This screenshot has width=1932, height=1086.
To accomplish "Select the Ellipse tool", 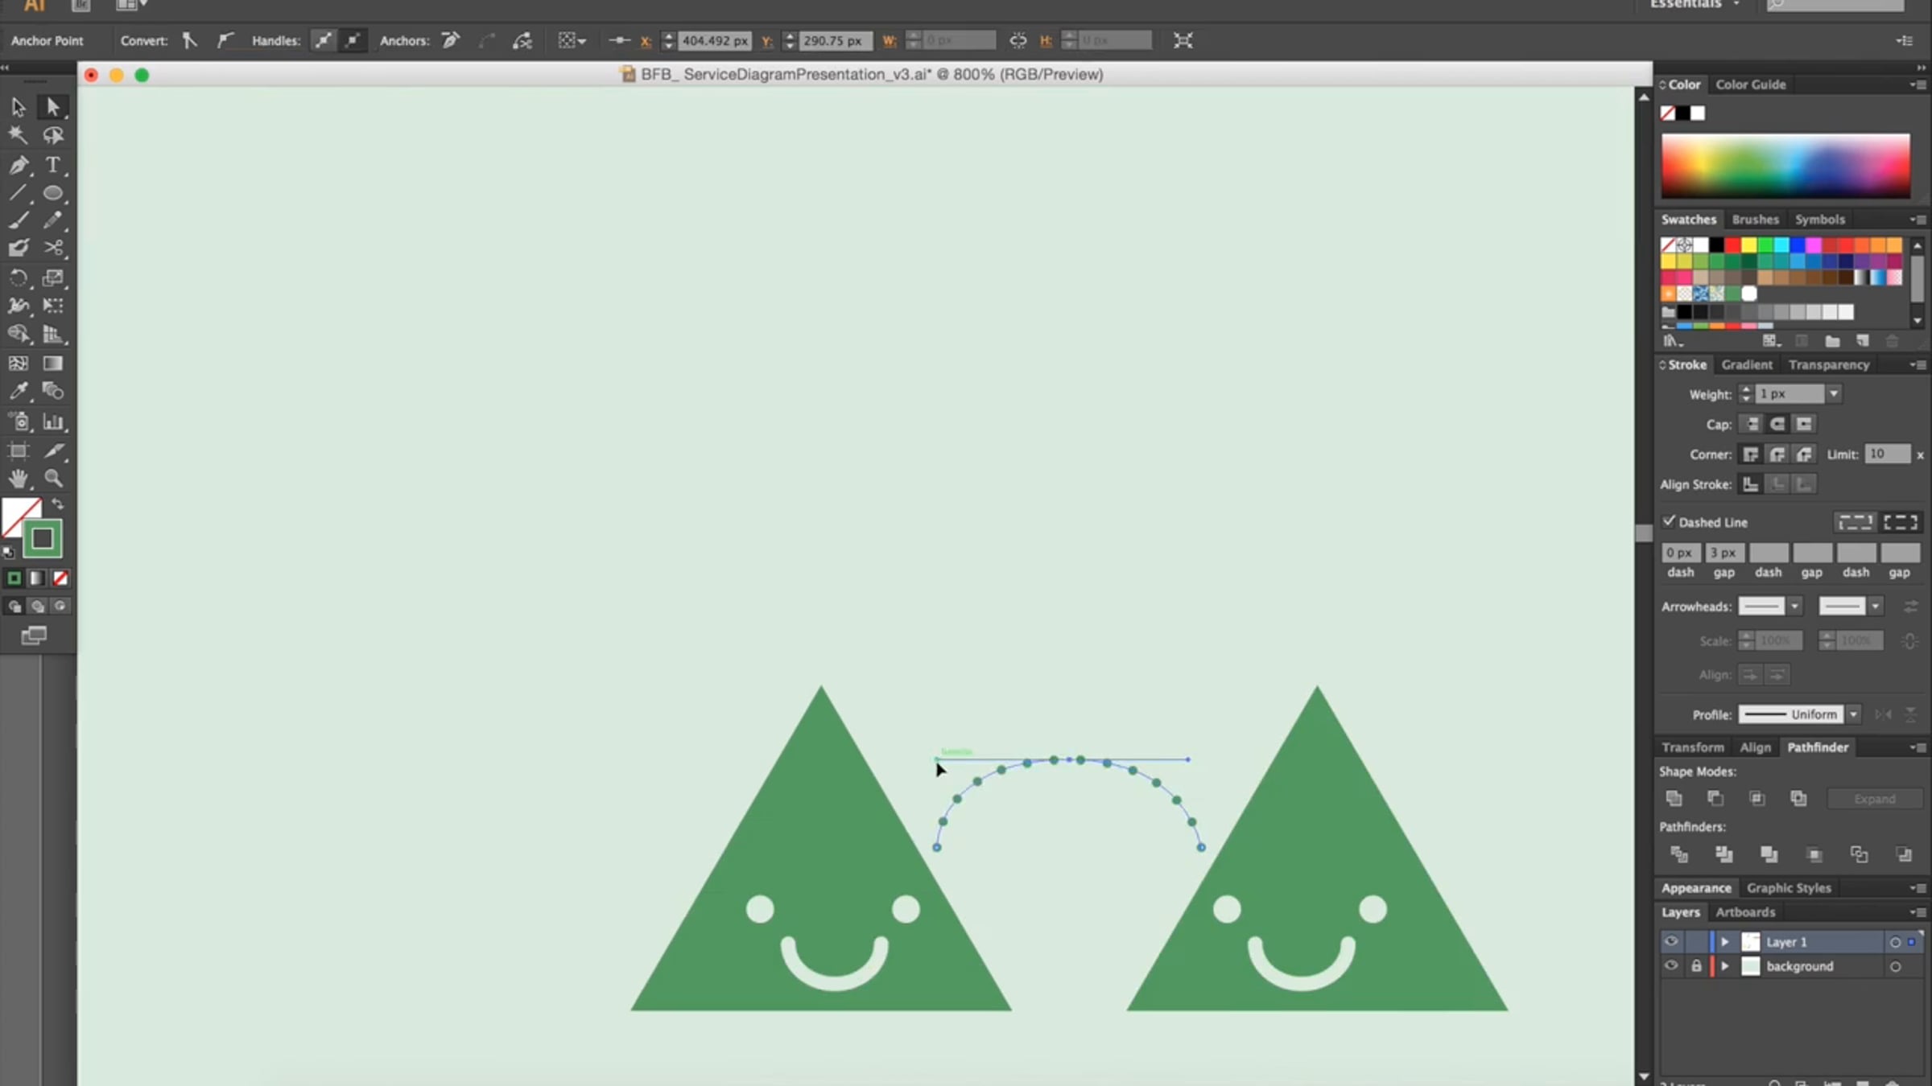I will tap(53, 194).
